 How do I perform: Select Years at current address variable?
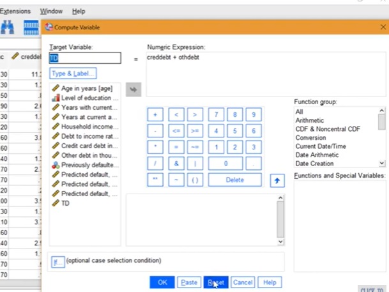(85, 117)
